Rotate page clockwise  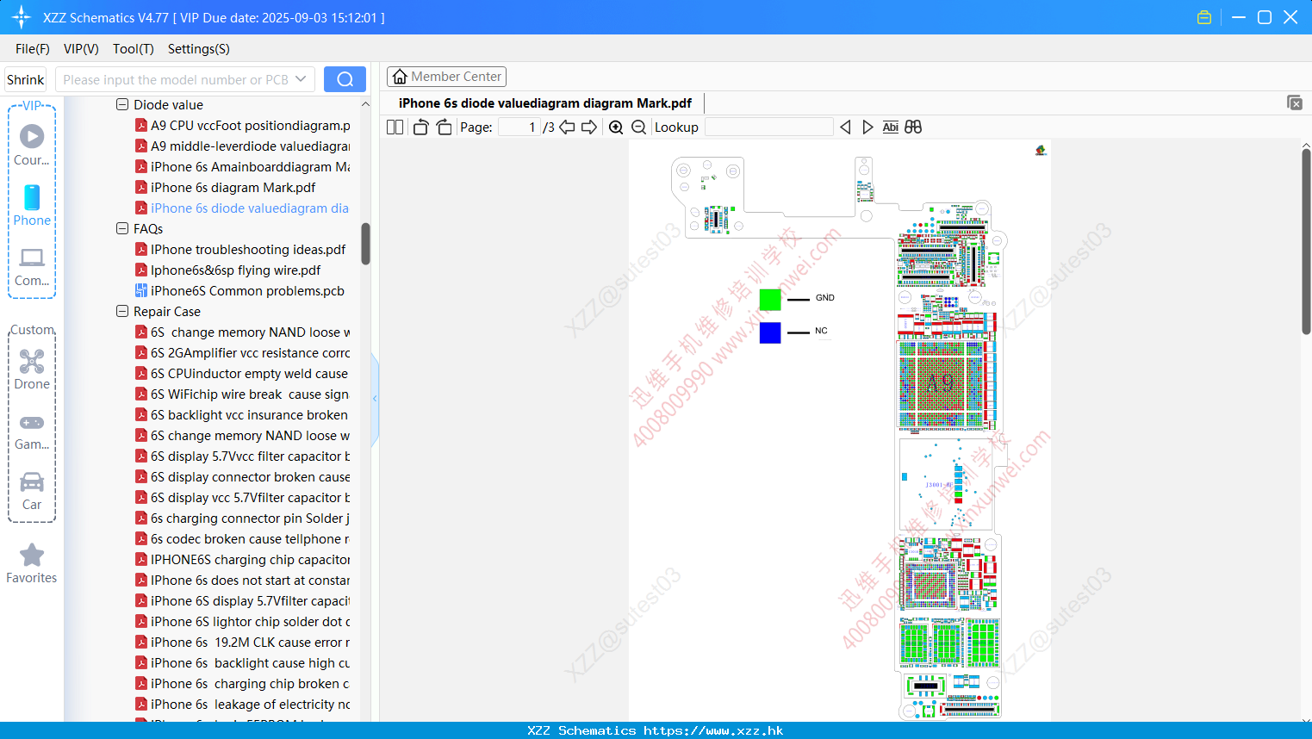[x=444, y=127]
